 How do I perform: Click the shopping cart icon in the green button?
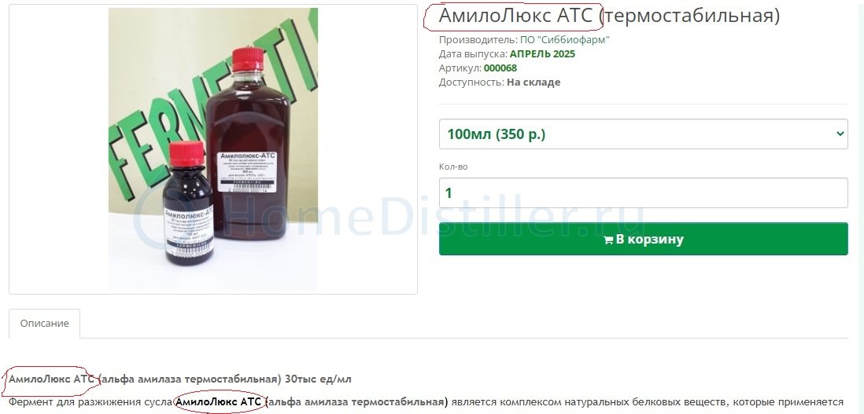pyautogui.click(x=608, y=240)
